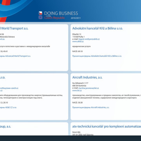
Task: Open the Aircraft Industries, a.s. card title
Action: [87, 78]
